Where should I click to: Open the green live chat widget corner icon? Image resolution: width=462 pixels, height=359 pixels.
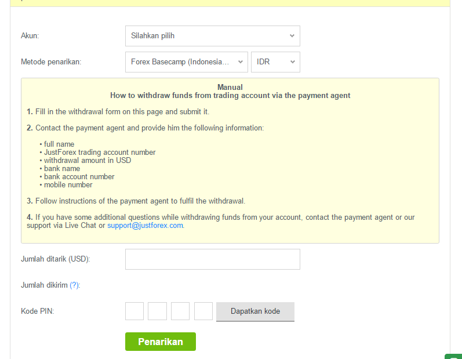point(454,356)
